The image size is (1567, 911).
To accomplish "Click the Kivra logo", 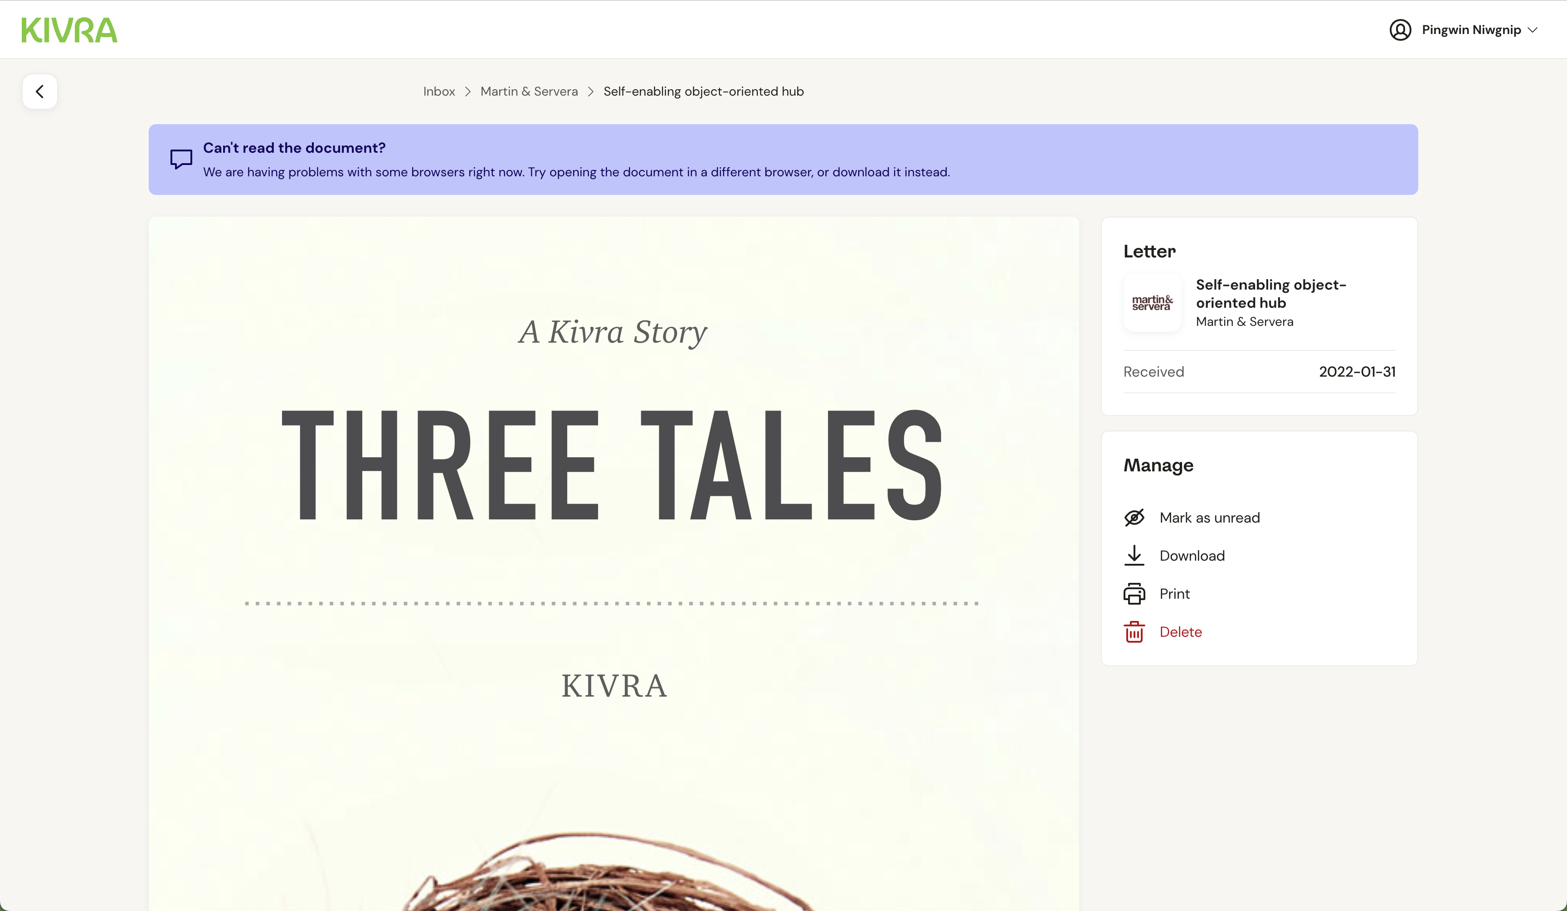I will click(x=69, y=29).
